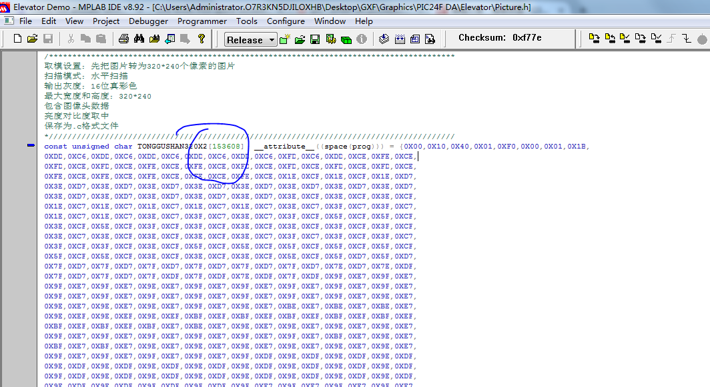
Task: Open the Programmer menu
Action: point(202,21)
